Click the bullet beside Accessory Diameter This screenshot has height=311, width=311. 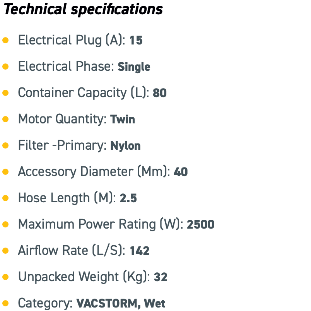coord(5,172)
